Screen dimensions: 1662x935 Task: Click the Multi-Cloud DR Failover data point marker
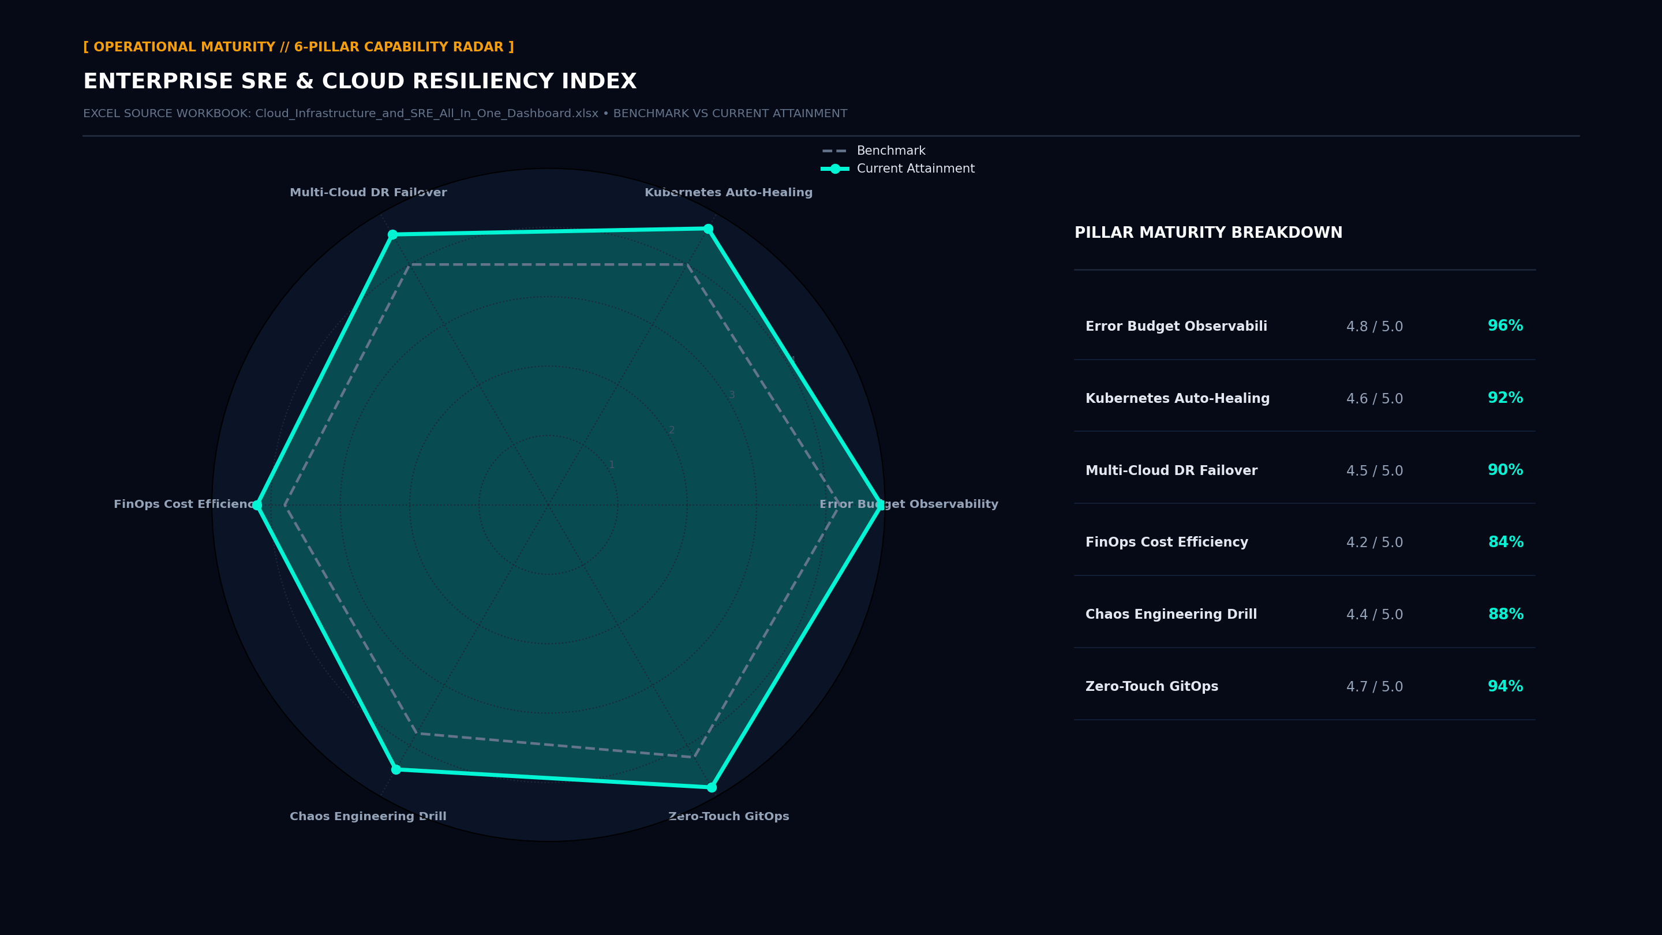pos(392,235)
